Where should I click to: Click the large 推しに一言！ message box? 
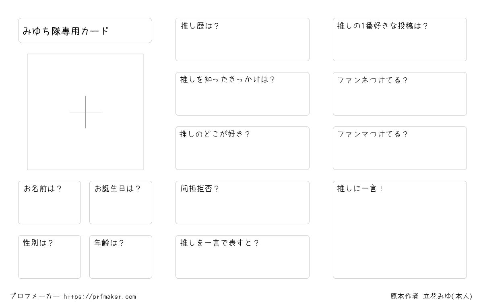pos(400,230)
